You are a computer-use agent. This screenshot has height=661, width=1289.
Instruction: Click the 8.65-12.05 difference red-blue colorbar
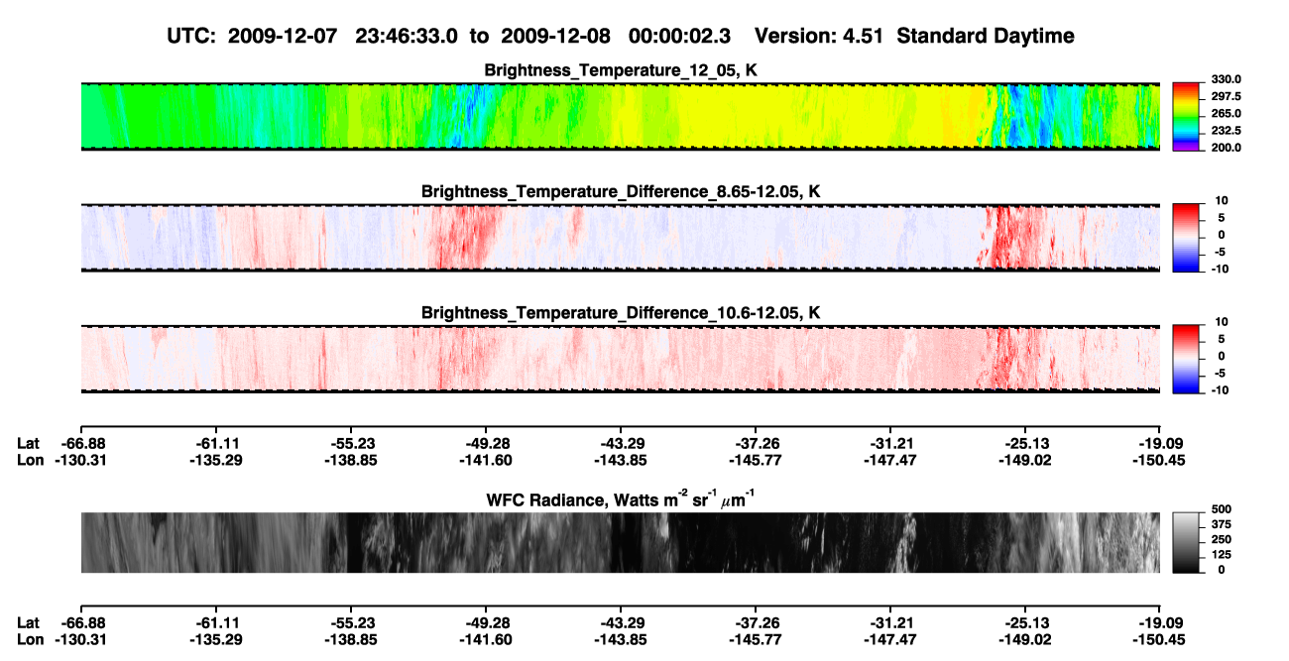pos(1185,238)
